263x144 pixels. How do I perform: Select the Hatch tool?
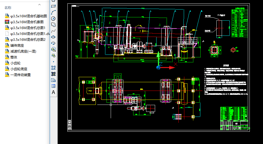click(53, 68)
